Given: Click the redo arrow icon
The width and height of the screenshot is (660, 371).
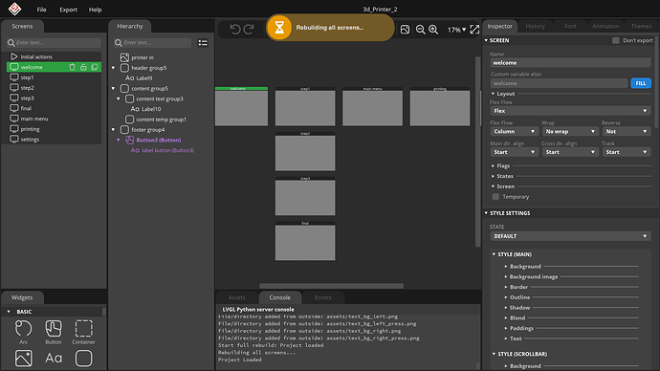Looking at the screenshot, I should coord(249,29).
